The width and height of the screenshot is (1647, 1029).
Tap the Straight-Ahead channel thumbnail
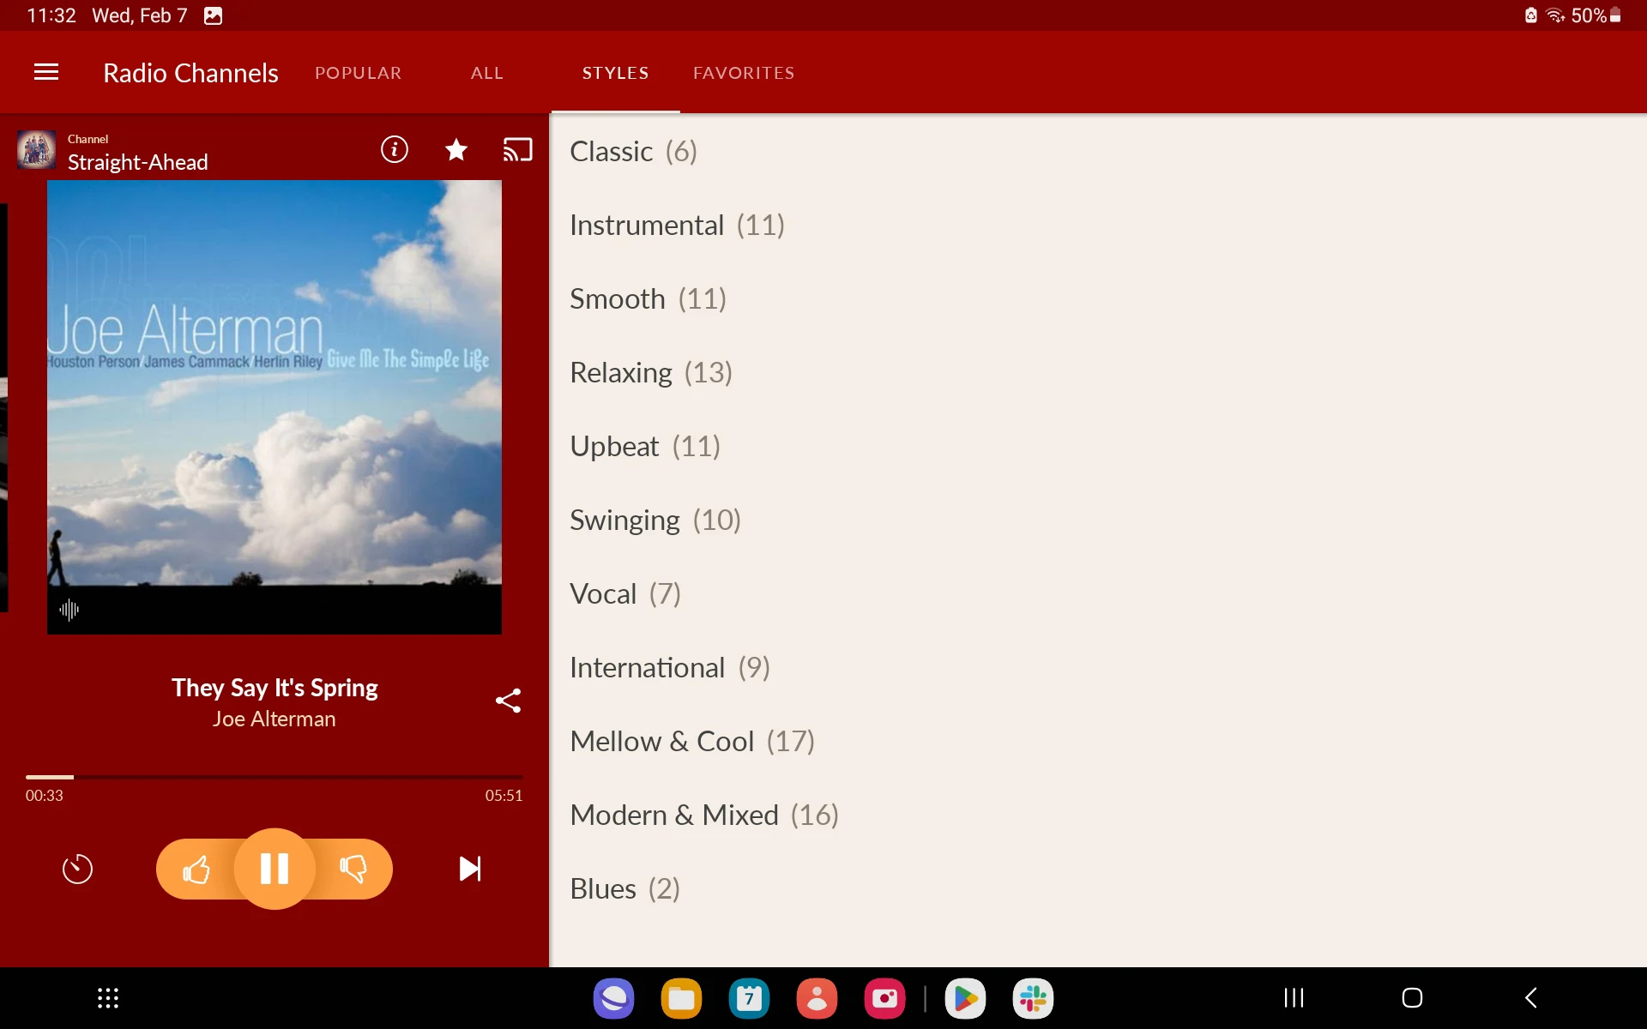pos(37,150)
